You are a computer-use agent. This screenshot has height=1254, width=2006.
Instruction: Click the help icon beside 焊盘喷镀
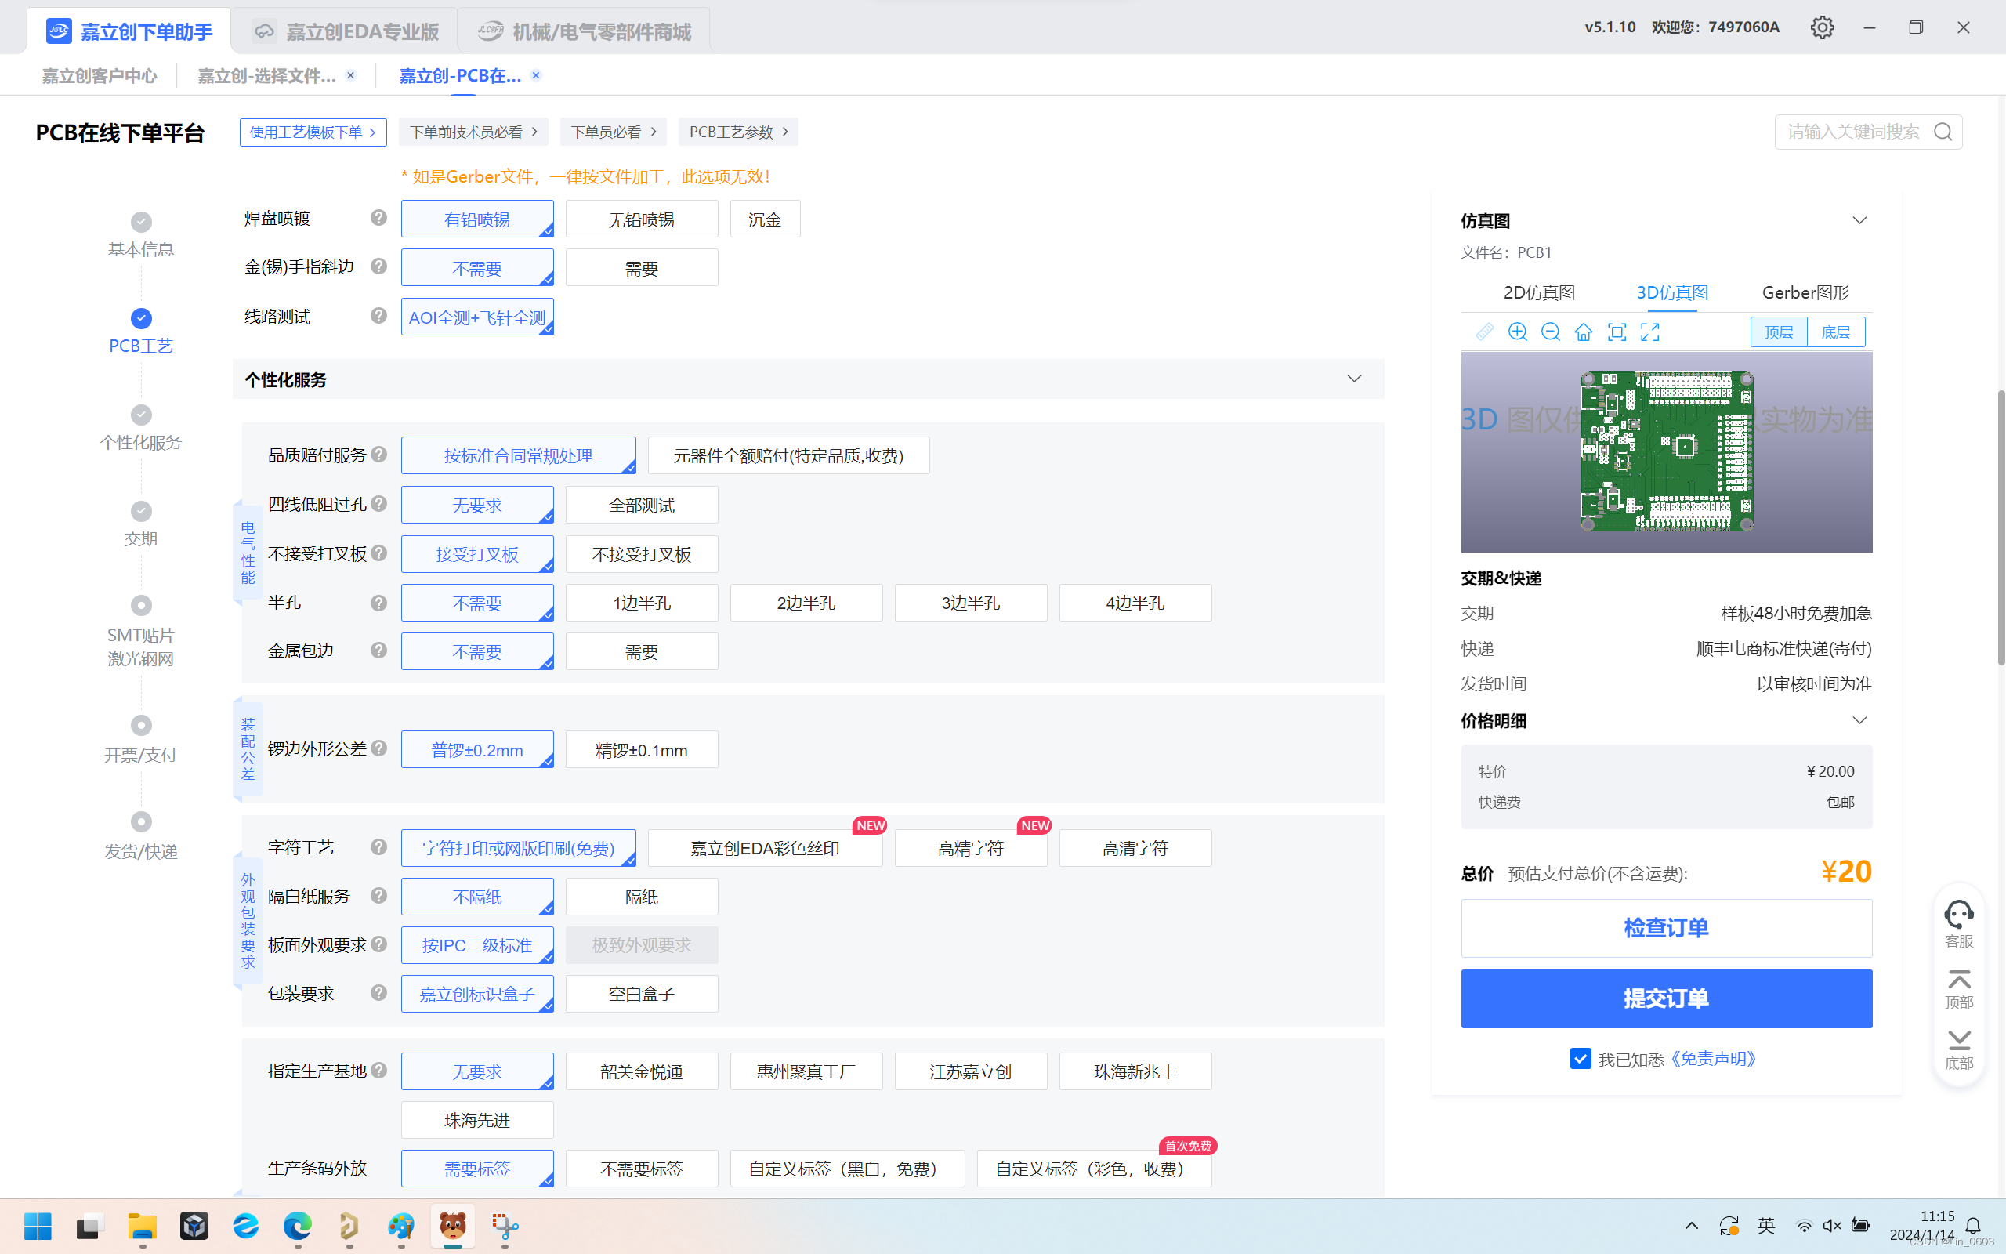pyautogui.click(x=378, y=218)
